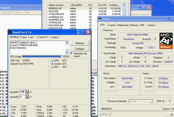The image size is (174, 117).
Task: Switch to the Clock tab in SpeedFan
Action: [24, 37]
